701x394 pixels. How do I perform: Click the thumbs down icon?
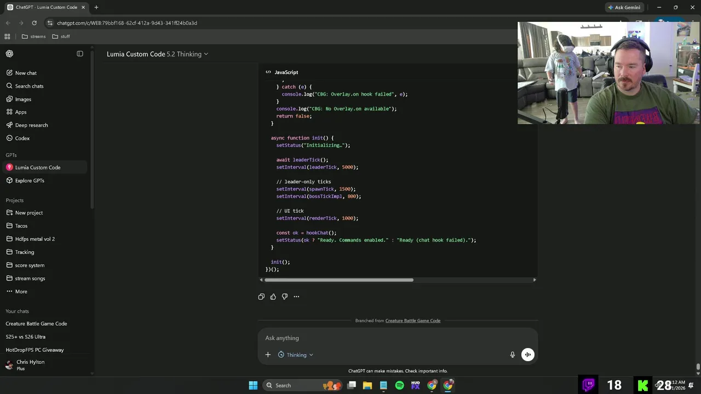point(285,297)
